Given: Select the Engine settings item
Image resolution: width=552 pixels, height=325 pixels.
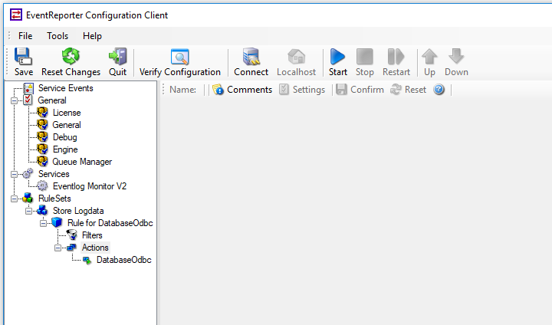Looking at the screenshot, I should tap(65, 149).
